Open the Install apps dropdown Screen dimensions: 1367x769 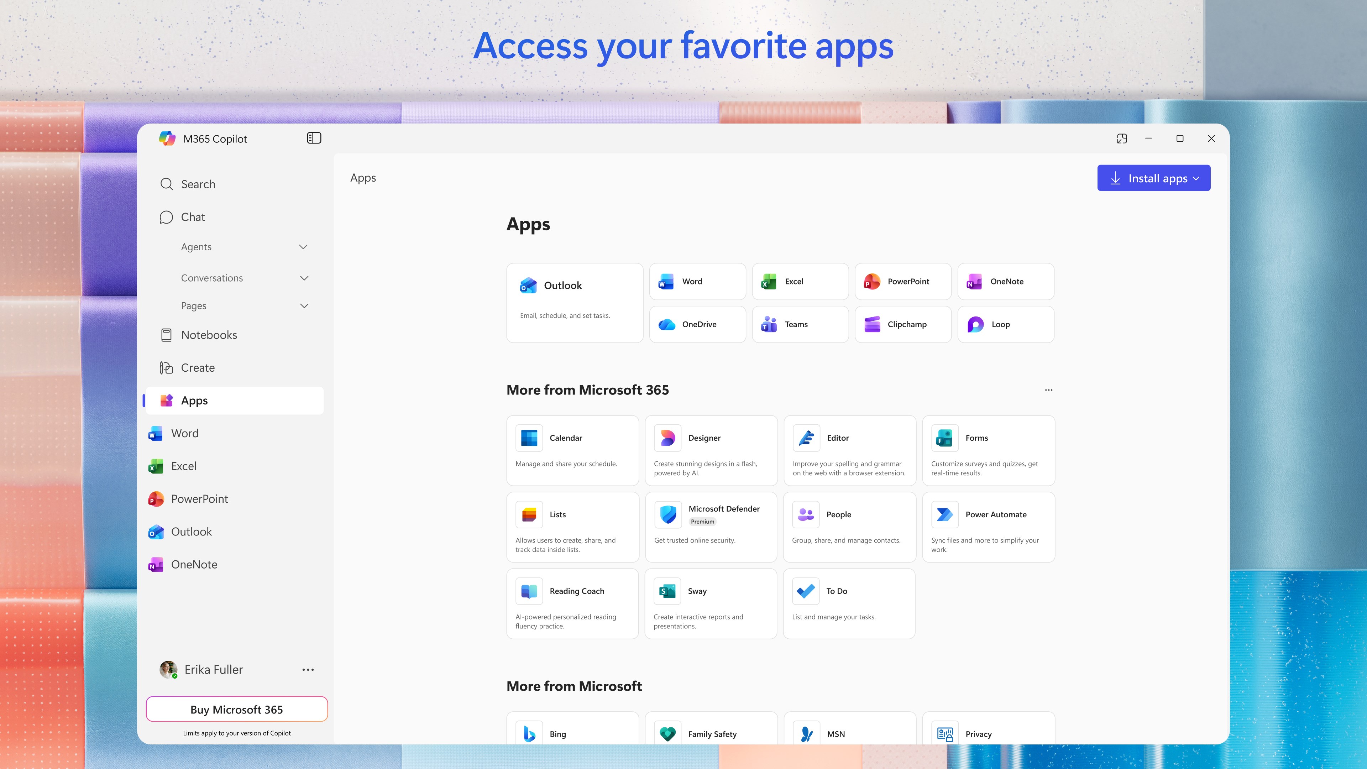point(1154,178)
